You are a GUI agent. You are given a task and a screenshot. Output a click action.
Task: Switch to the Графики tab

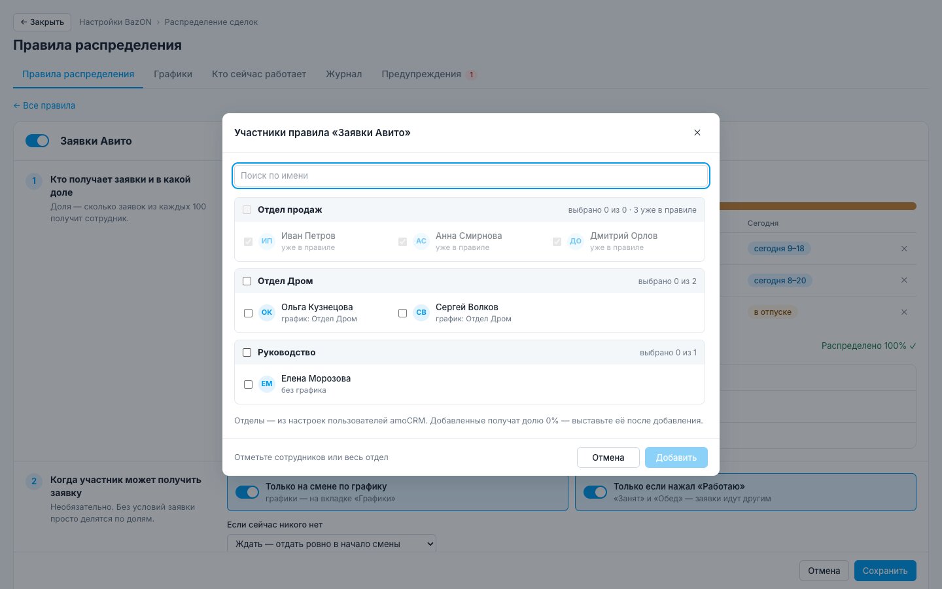[x=173, y=74]
